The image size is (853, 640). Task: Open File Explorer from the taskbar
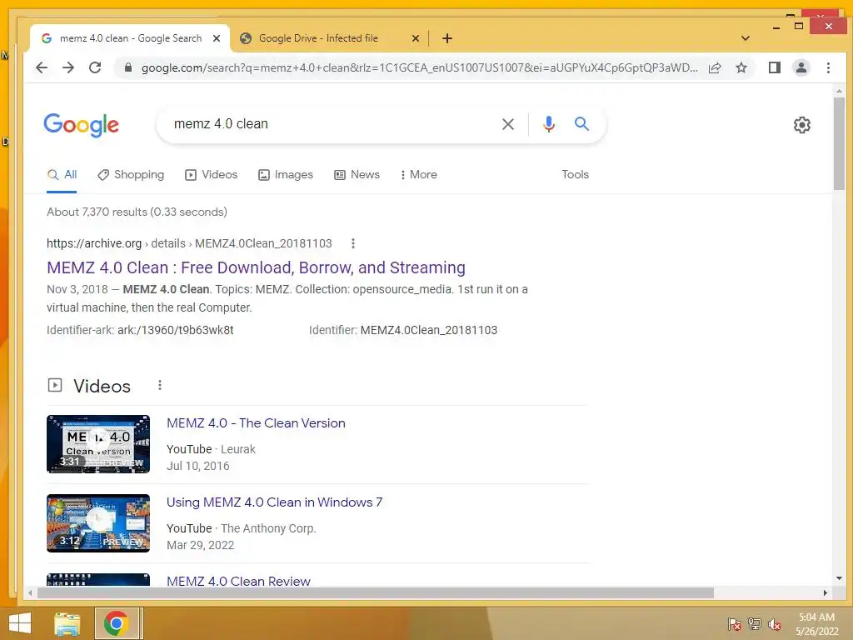[67, 623]
